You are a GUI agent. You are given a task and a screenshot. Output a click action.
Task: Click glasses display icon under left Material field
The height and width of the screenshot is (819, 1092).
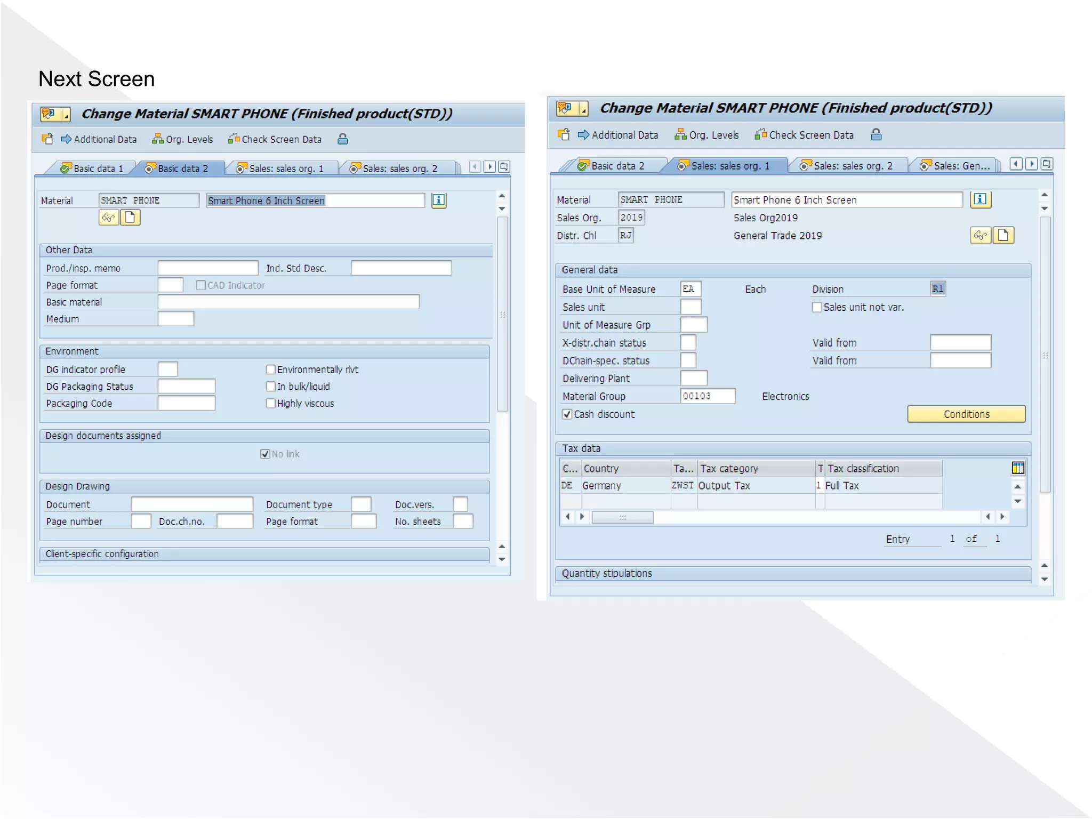(108, 218)
